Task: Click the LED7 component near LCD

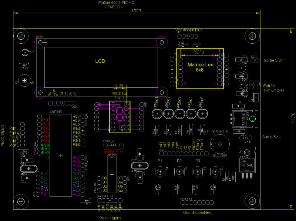Action: coord(25,53)
